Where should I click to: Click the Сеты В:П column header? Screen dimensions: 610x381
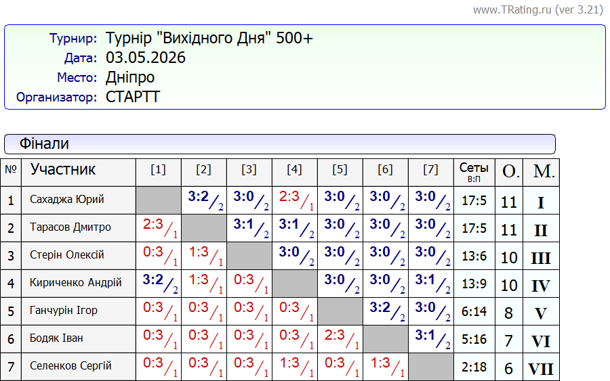click(474, 172)
